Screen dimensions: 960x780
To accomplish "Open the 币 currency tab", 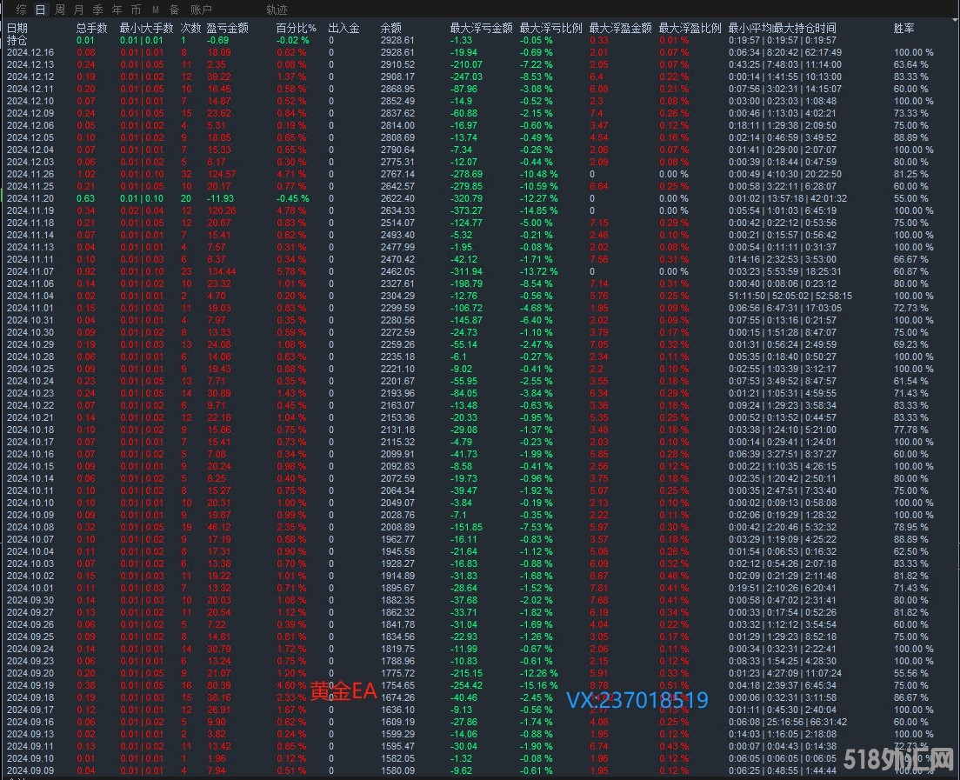I will tap(136, 10).
